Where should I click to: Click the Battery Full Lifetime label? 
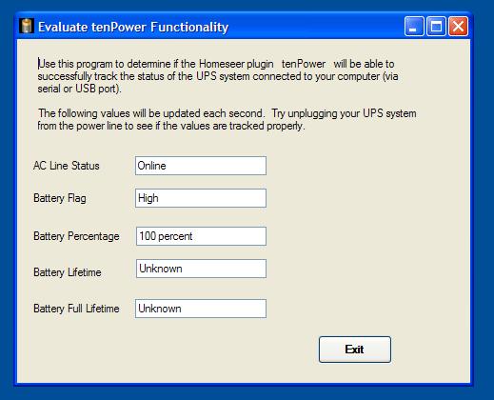coord(76,309)
